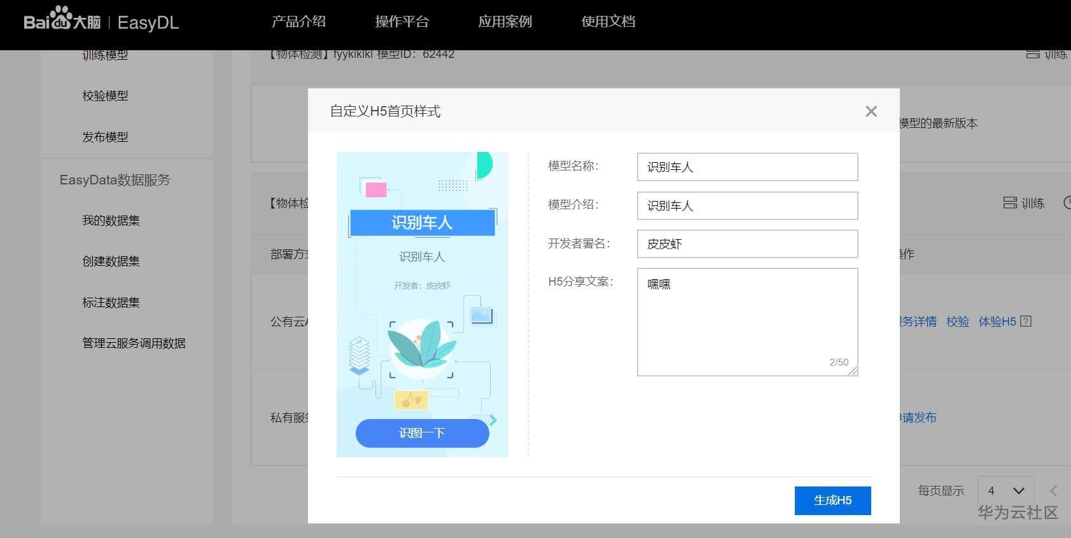Click the 训练 link in the model row
Image resolution: width=1071 pixels, height=538 pixels.
click(1033, 203)
